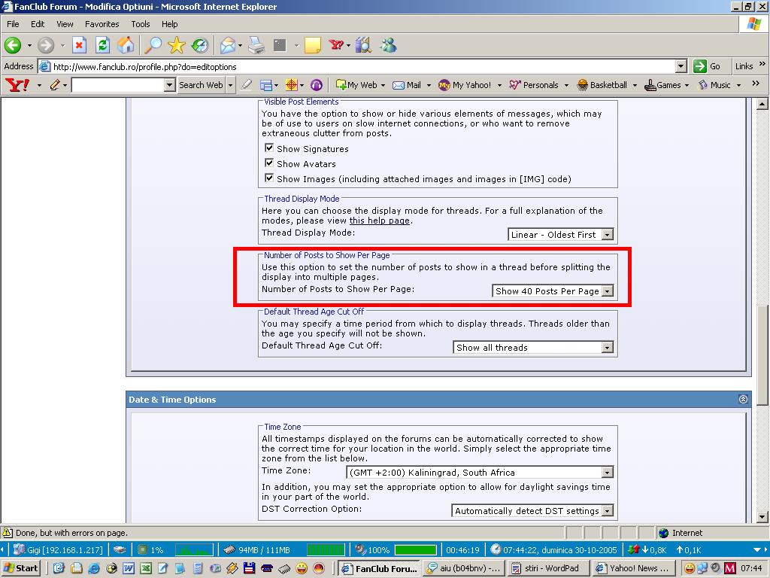The image size is (770, 578).
Task: Go to the Home page icon
Action: (126, 46)
